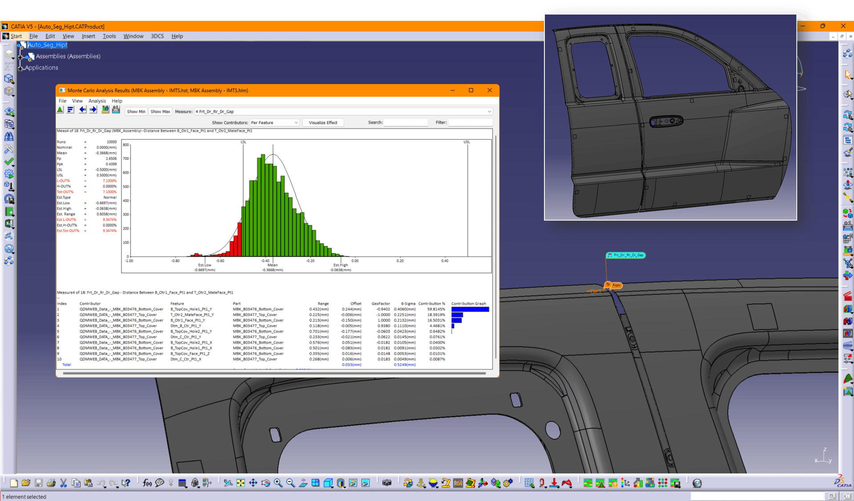Click the horizontal scrollbar in results window
The height and width of the screenshot is (501, 854).
coord(274,373)
